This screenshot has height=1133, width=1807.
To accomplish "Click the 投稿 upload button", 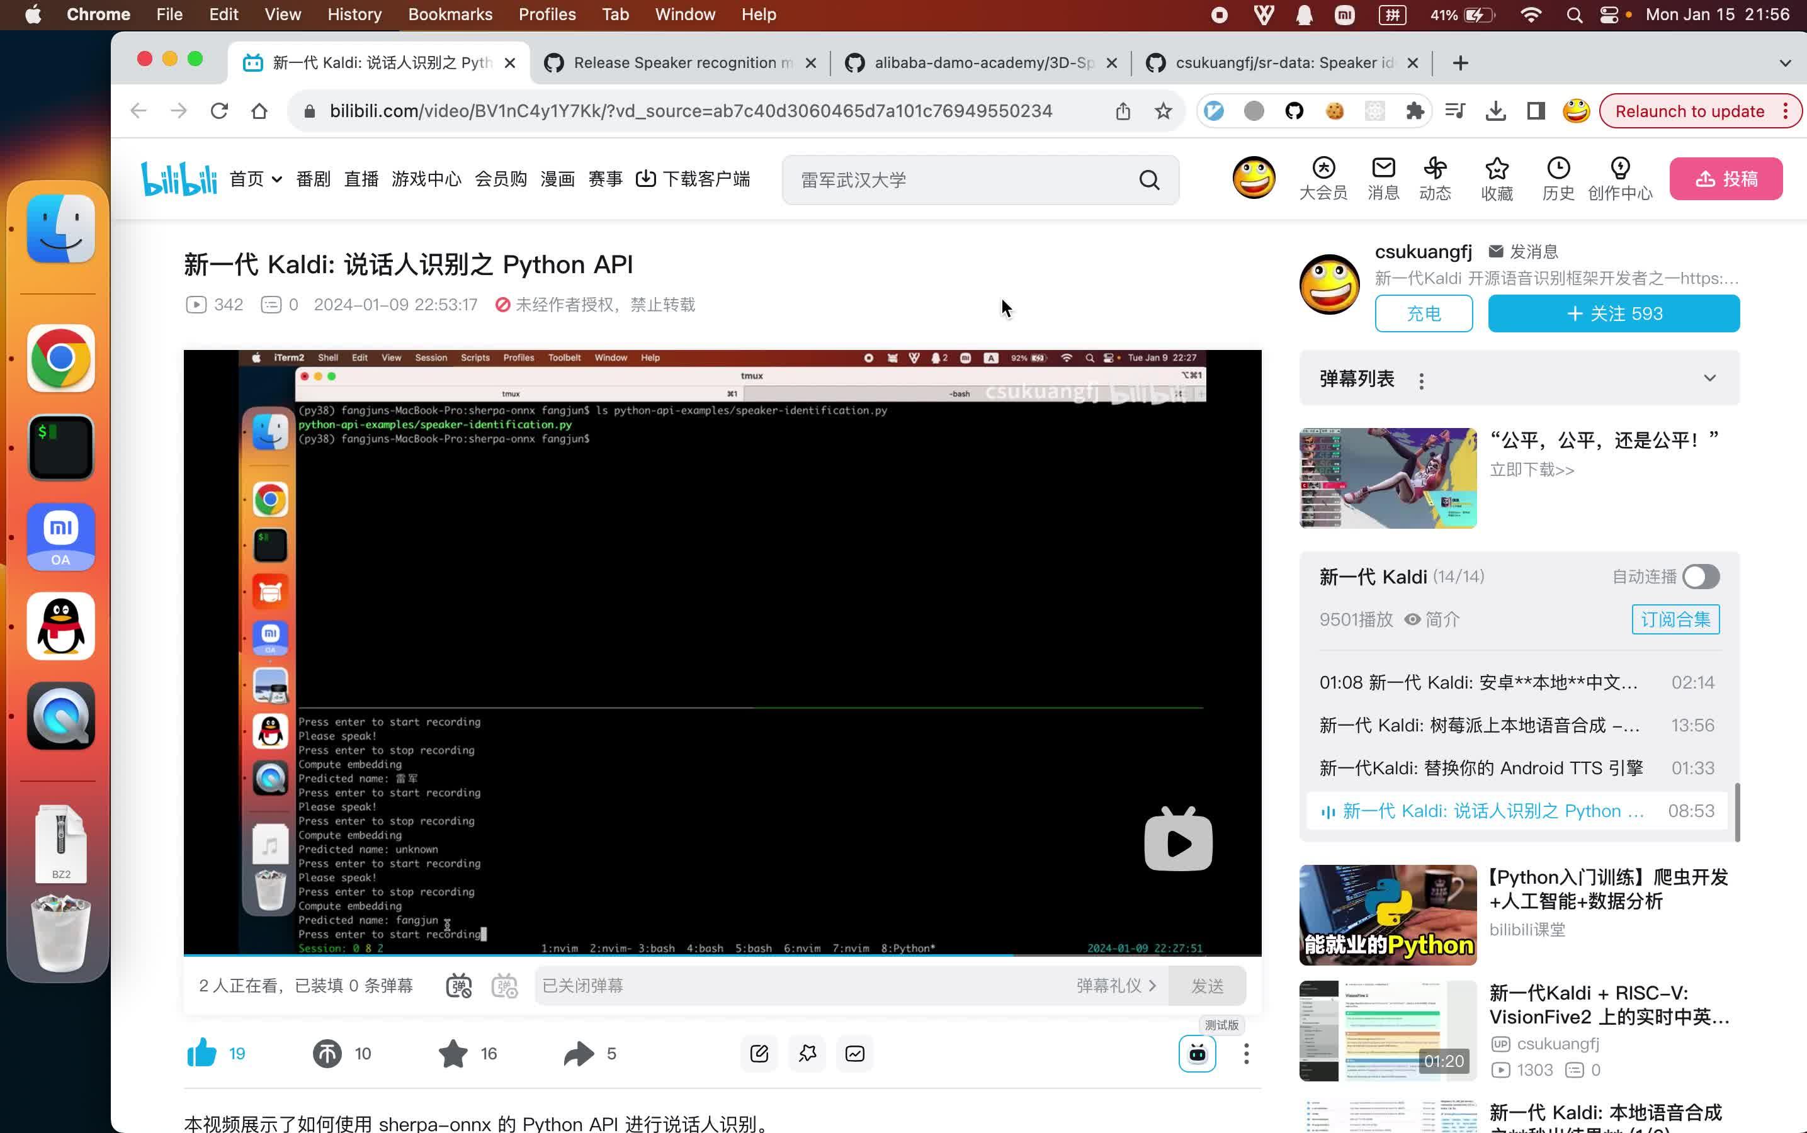I will (1725, 178).
